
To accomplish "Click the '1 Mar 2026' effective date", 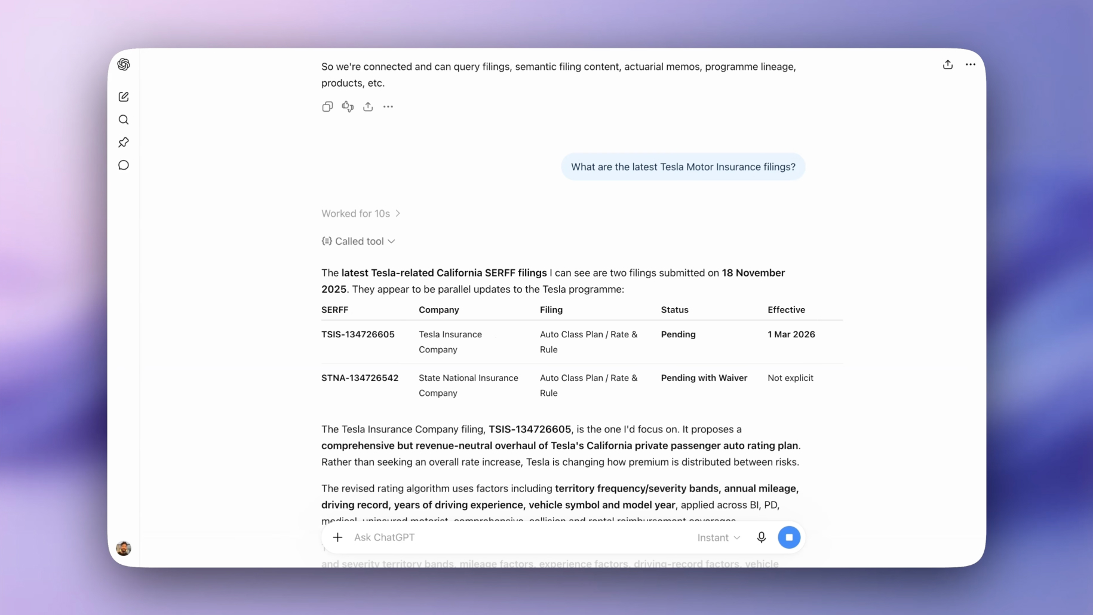I will pos(791,334).
